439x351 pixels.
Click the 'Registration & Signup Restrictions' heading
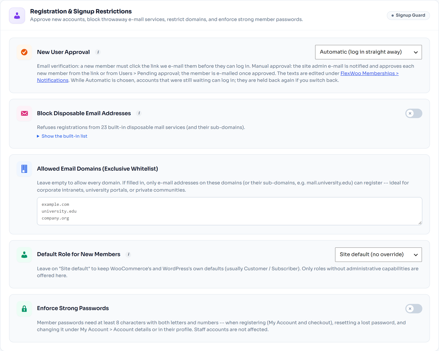pyautogui.click(x=81, y=12)
